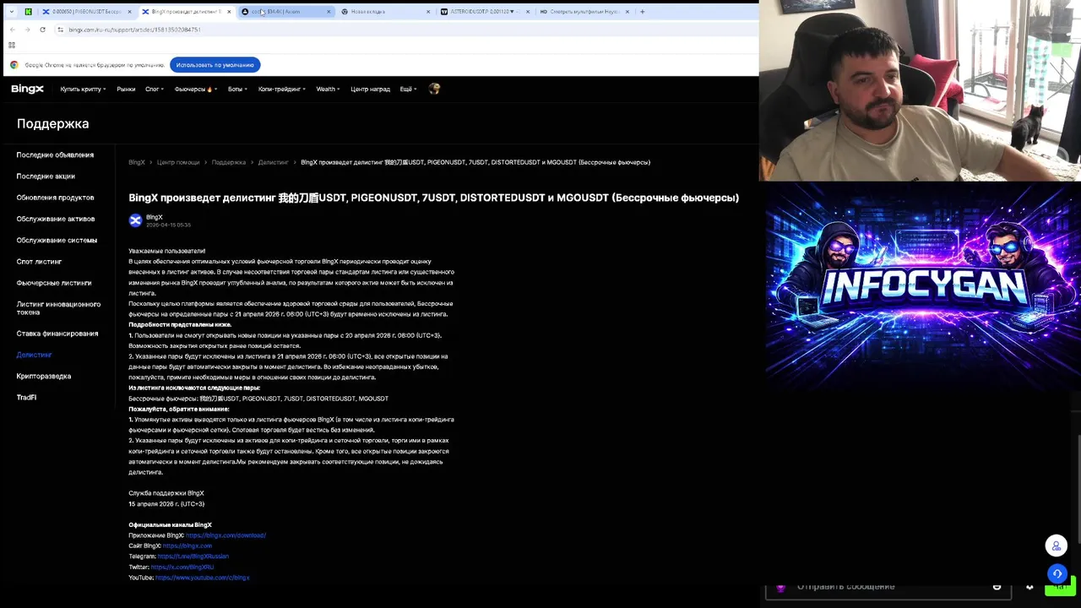
Task: Select Ставка финансирования in the sidebar
Action: tap(57, 334)
